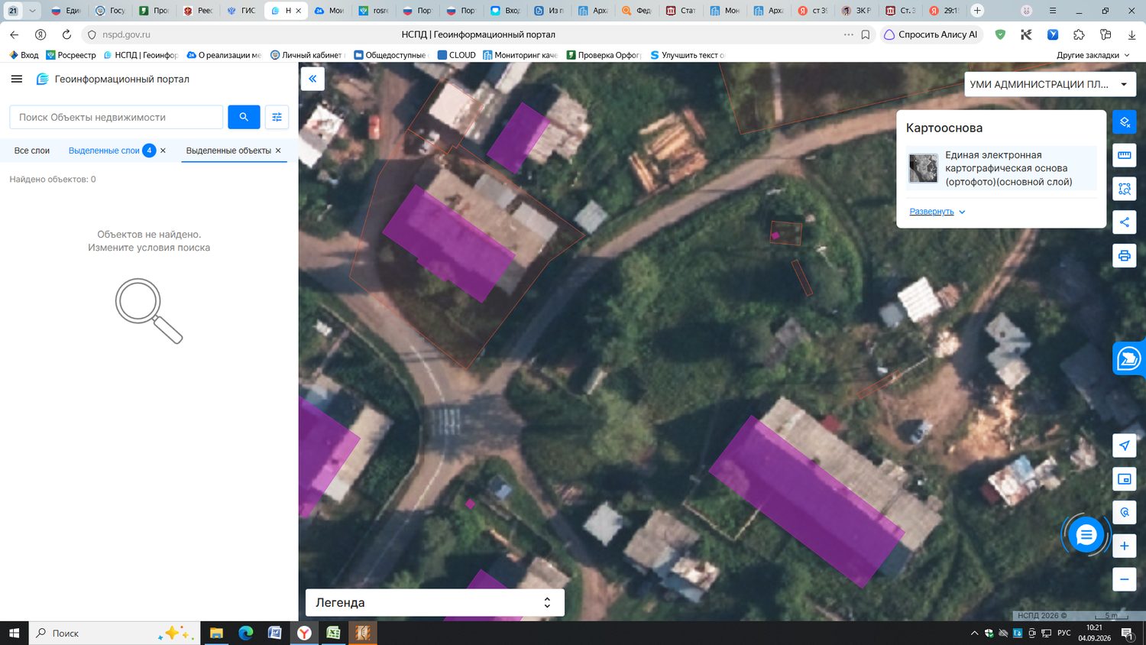Image resolution: width=1146 pixels, height=645 pixels.
Task: Open a new browser tab with plus
Action: pos(977,11)
